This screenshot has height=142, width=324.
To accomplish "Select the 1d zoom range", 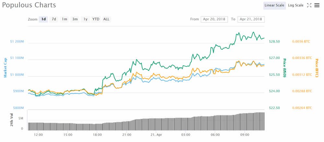I will coord(43,19).
